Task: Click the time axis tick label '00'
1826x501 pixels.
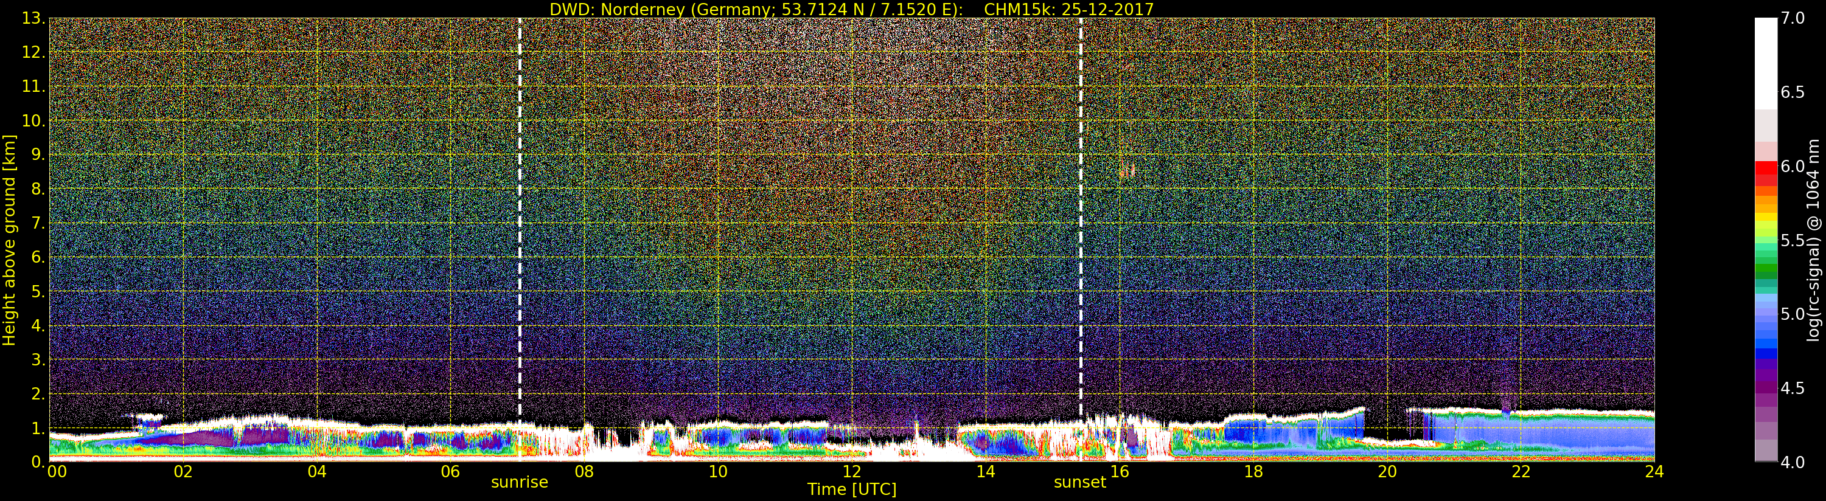Action: 57,471
